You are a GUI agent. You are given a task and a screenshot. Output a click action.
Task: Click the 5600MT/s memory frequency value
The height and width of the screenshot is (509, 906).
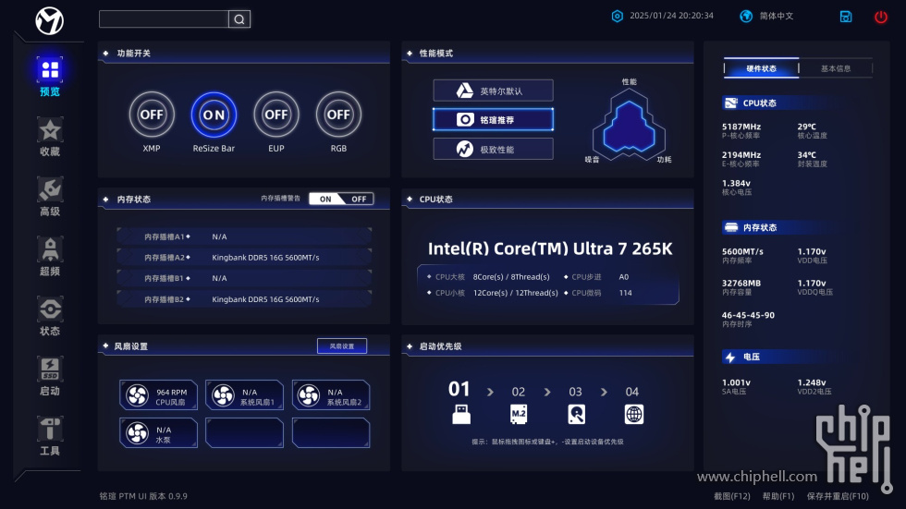coord(742,251)
